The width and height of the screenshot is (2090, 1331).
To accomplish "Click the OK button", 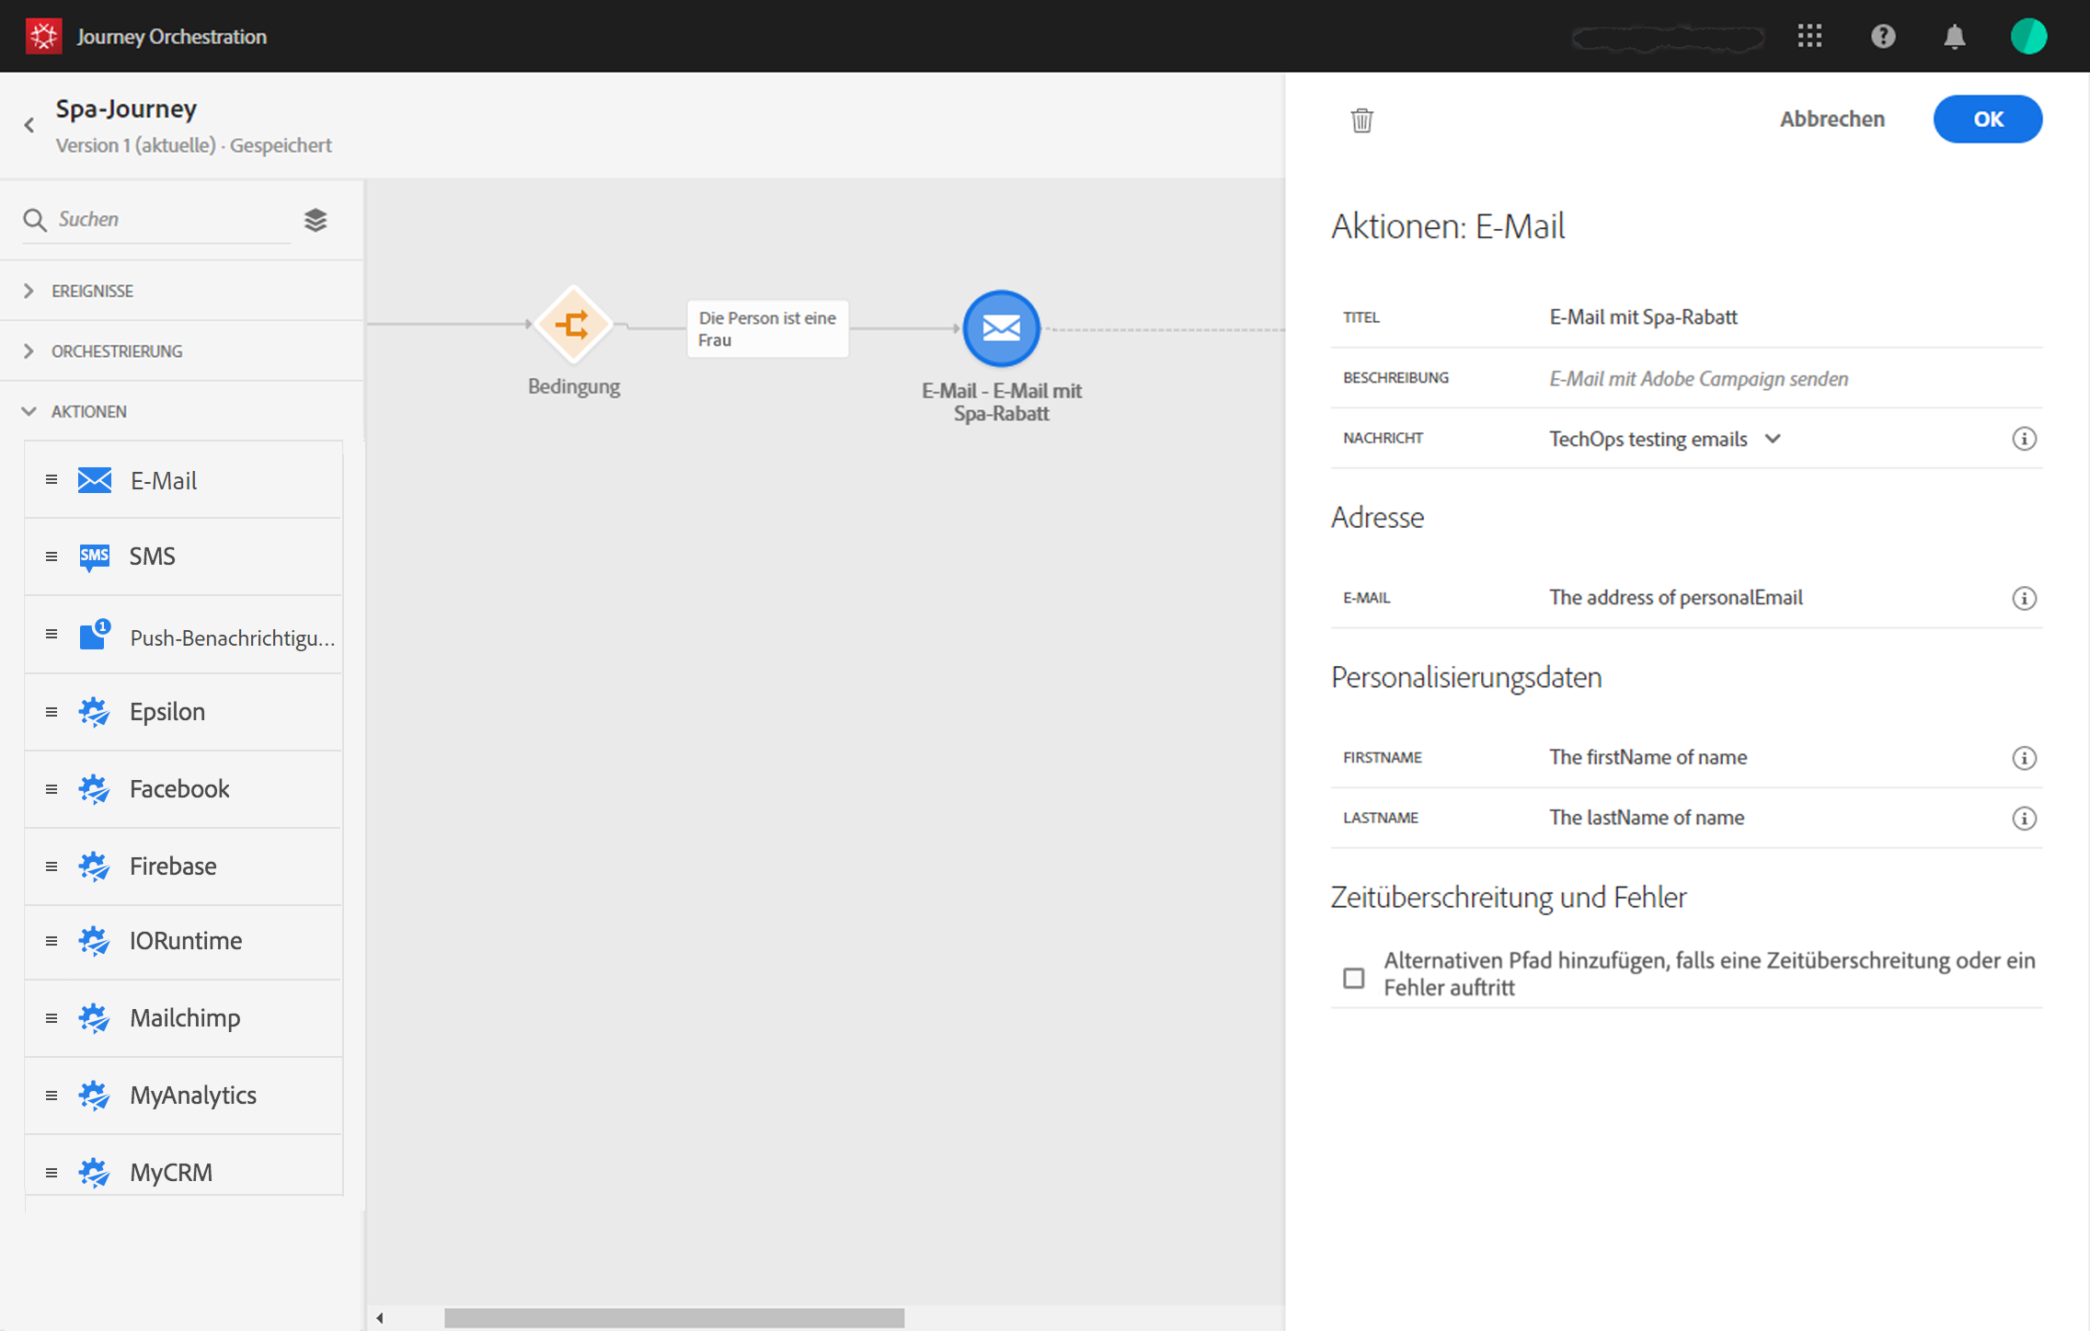I will (1987, 119).
